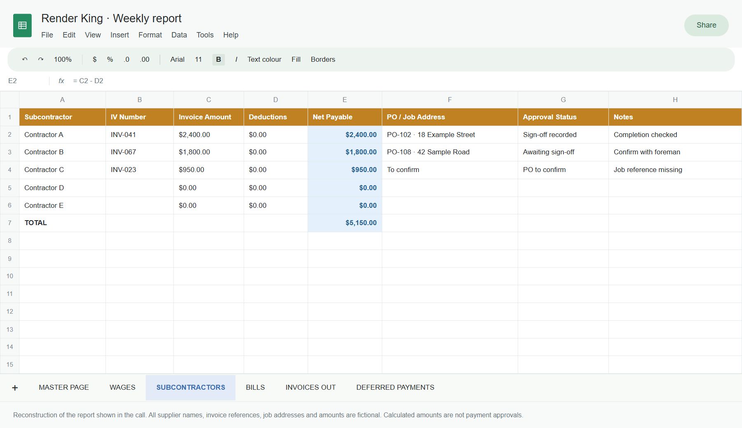Select the SUBCONTRACTORS sheet tab
742x428 pixels.
pos(190,388)
